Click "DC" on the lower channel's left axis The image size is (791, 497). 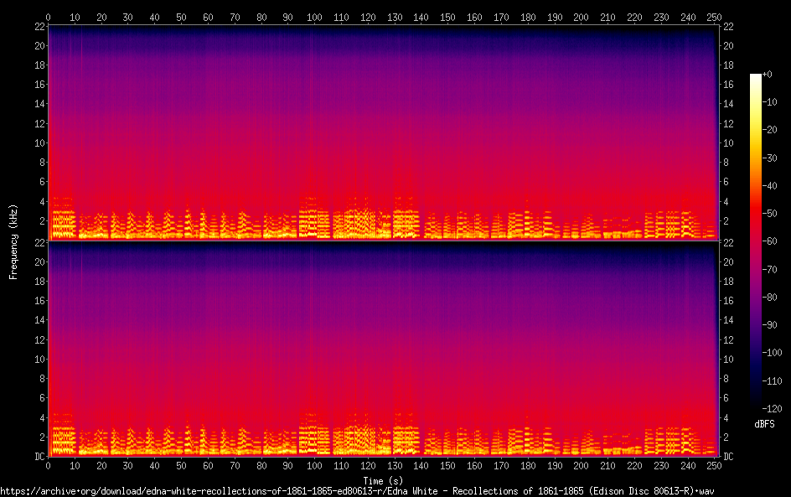(40, 457)
